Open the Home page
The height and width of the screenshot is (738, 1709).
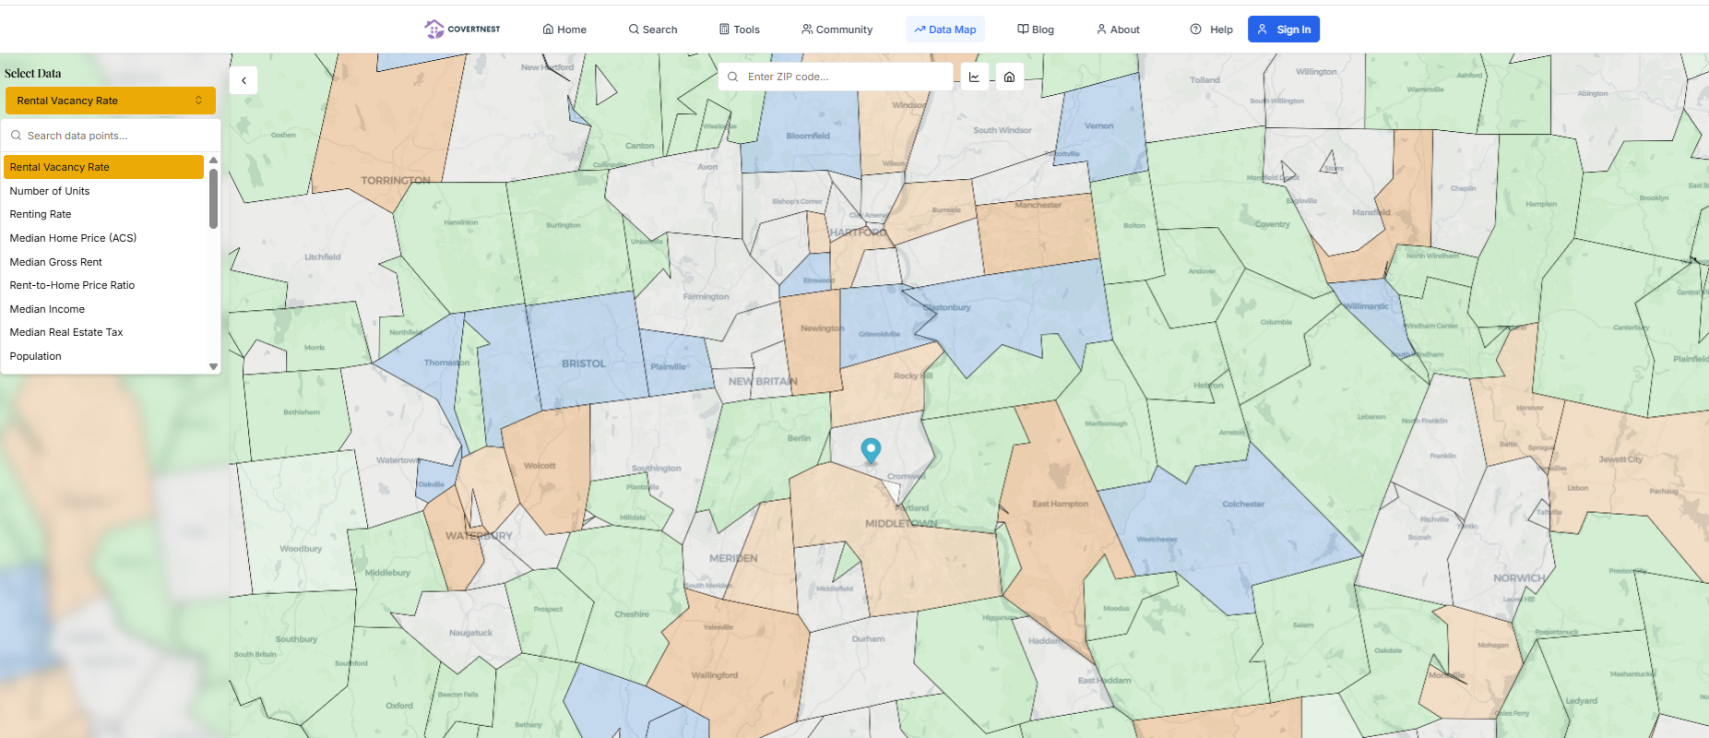(x=564, y=30)
